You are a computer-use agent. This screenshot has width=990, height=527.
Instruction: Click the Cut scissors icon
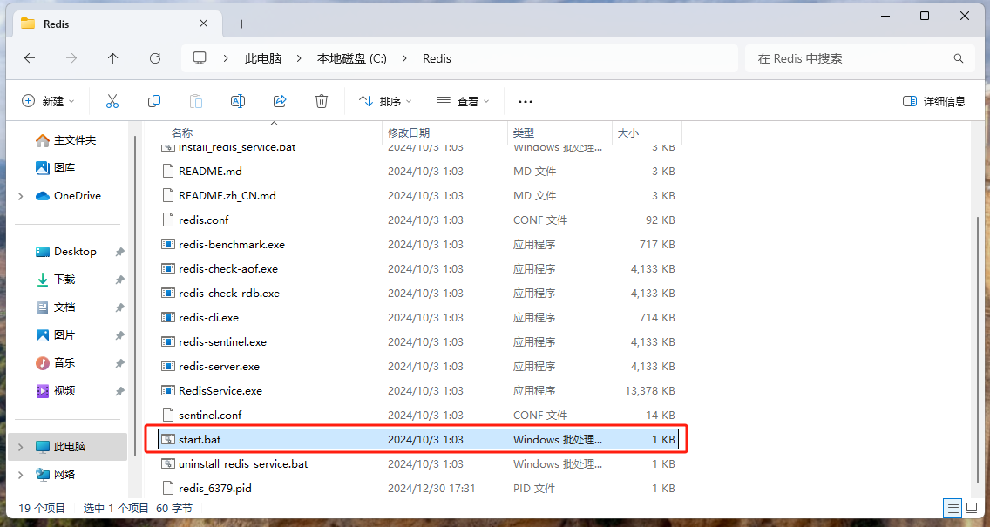pos(112,101)
